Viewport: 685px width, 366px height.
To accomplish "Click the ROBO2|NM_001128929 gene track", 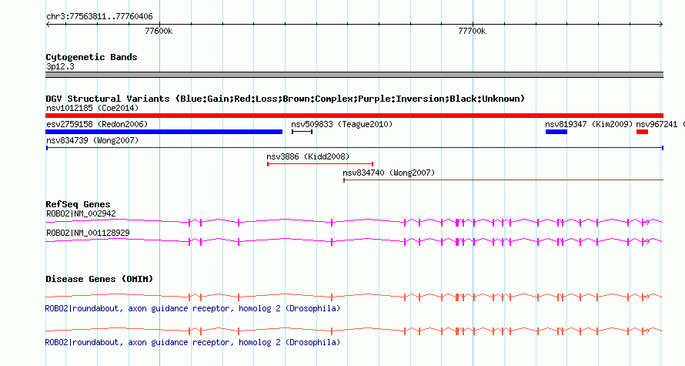I will coord(354,241).
